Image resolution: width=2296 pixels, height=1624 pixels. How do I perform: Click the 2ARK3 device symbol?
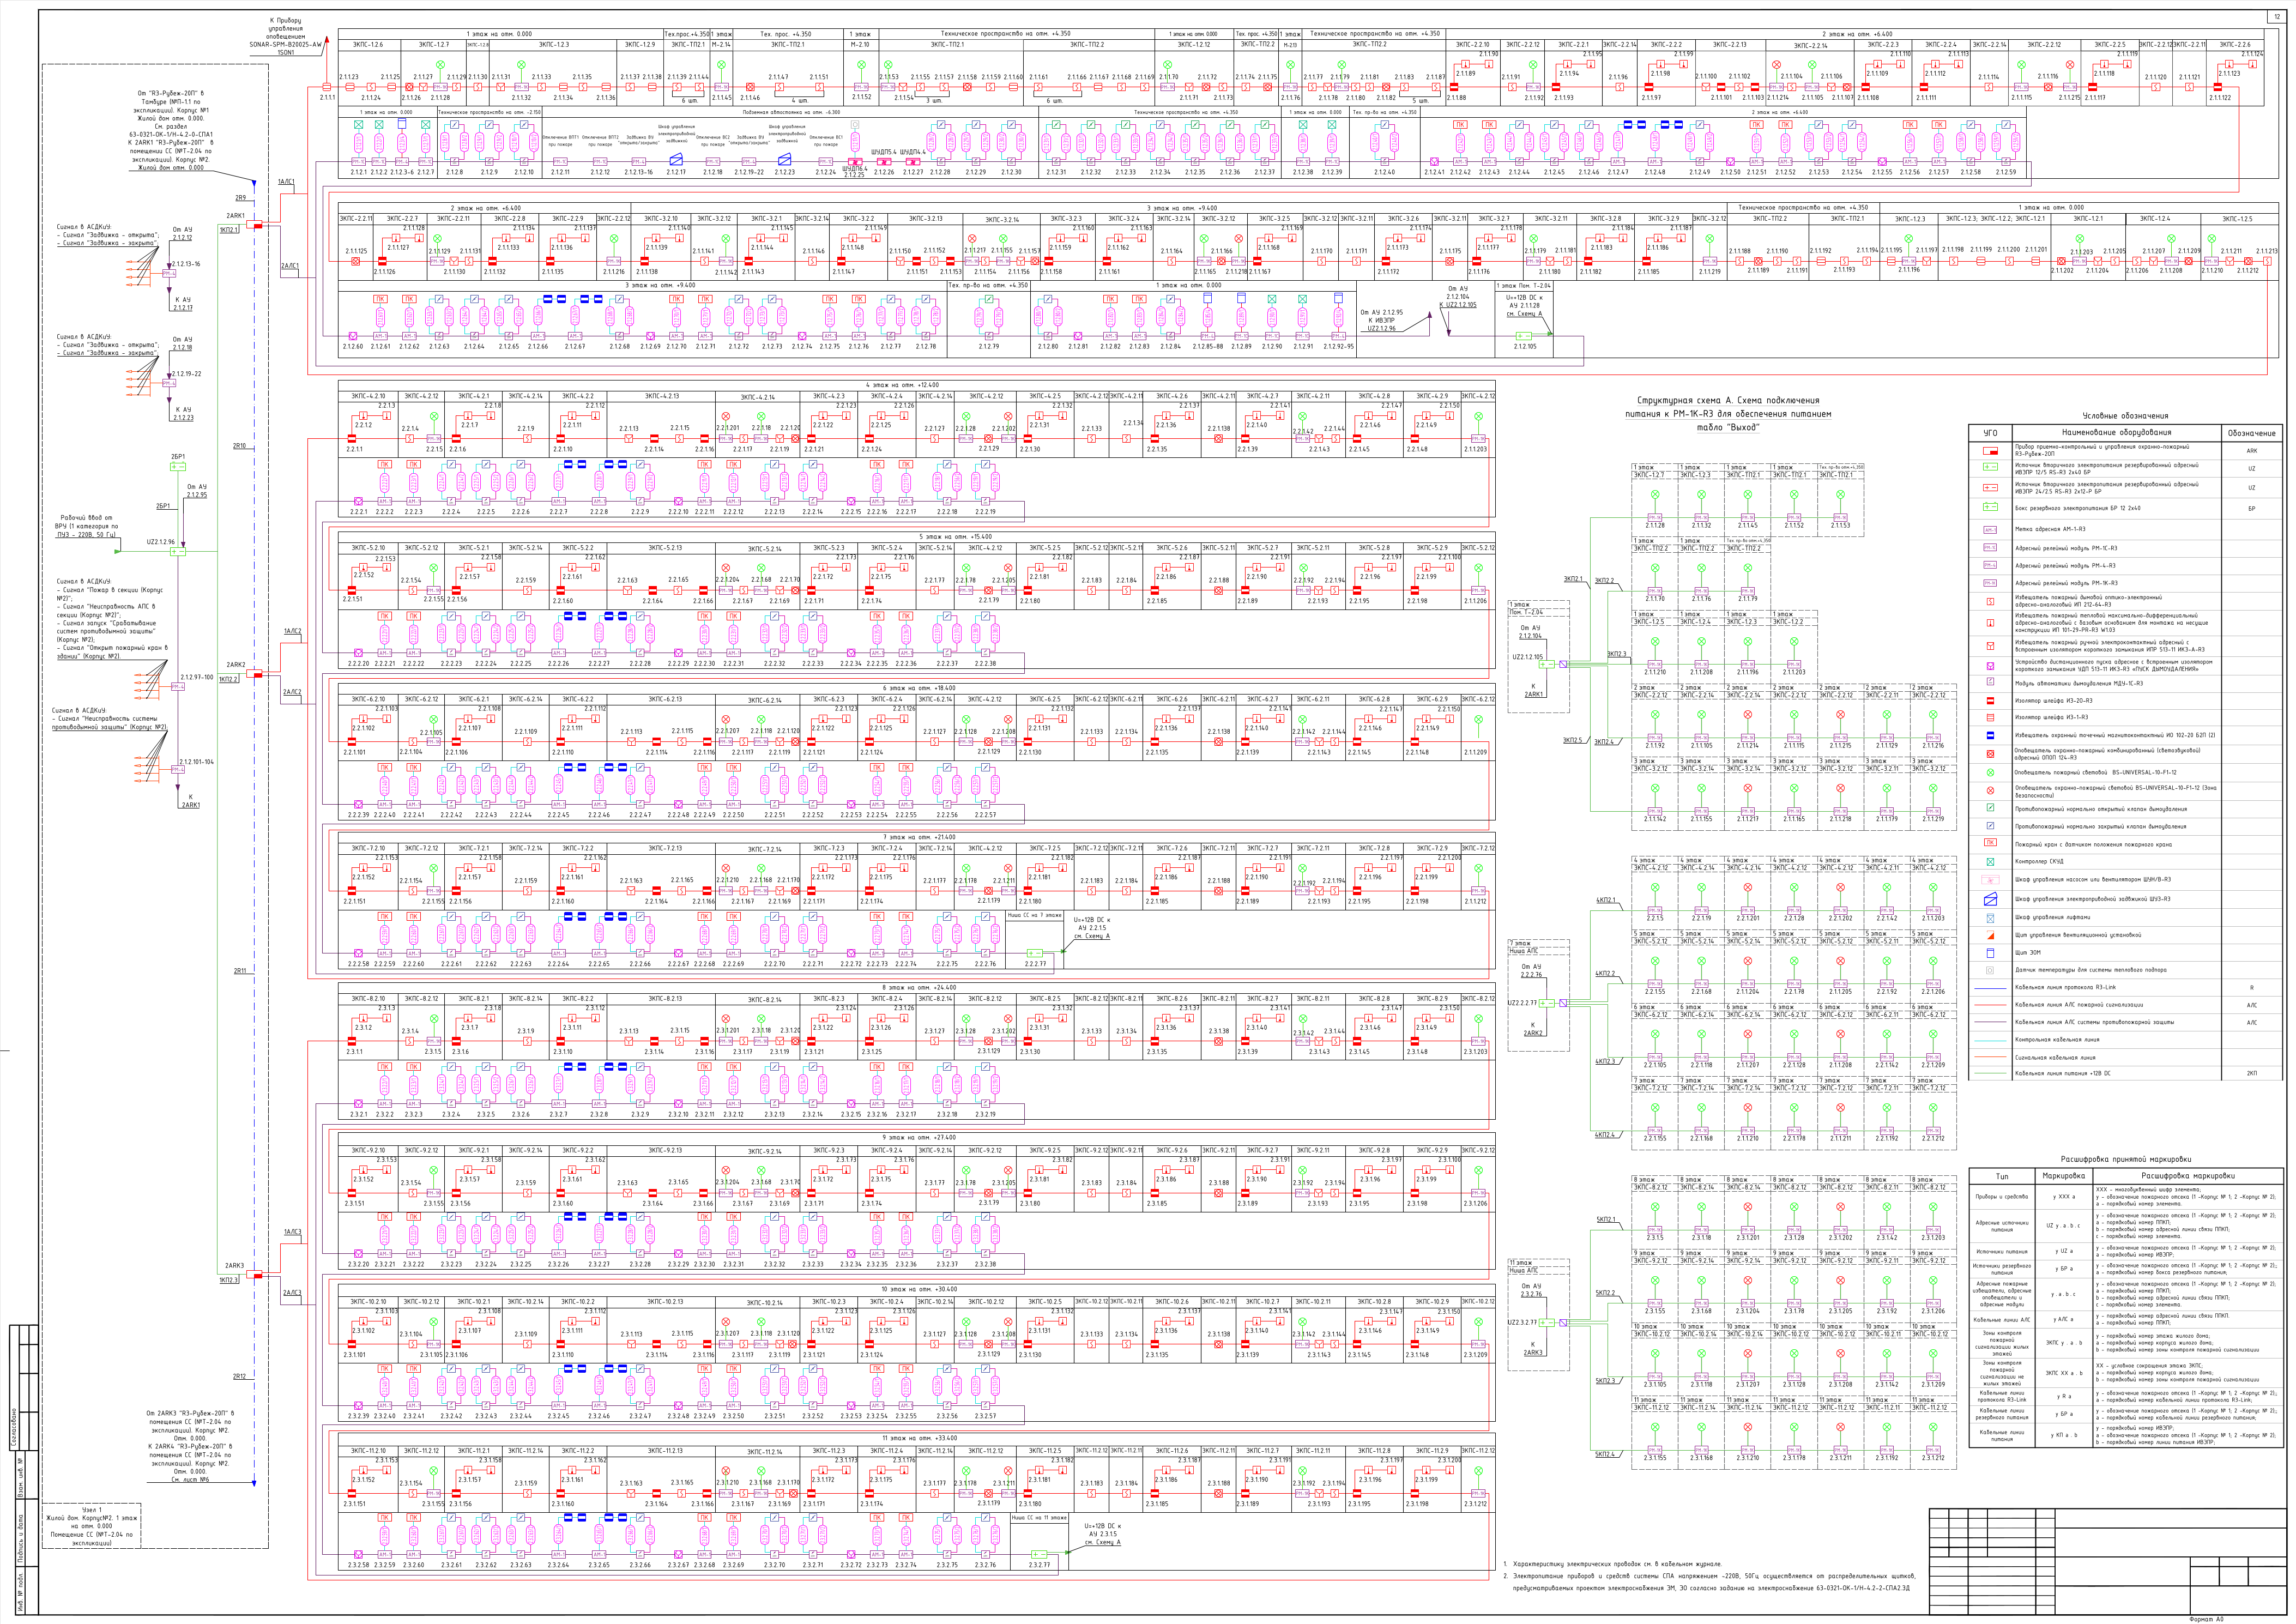click(x=256, y=1275)
